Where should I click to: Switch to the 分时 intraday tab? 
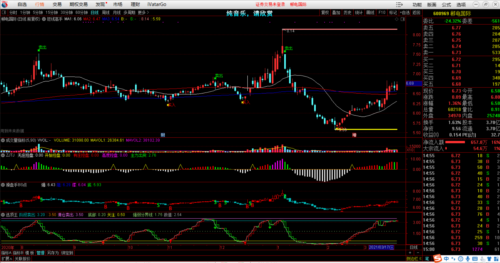coord(13,12)
